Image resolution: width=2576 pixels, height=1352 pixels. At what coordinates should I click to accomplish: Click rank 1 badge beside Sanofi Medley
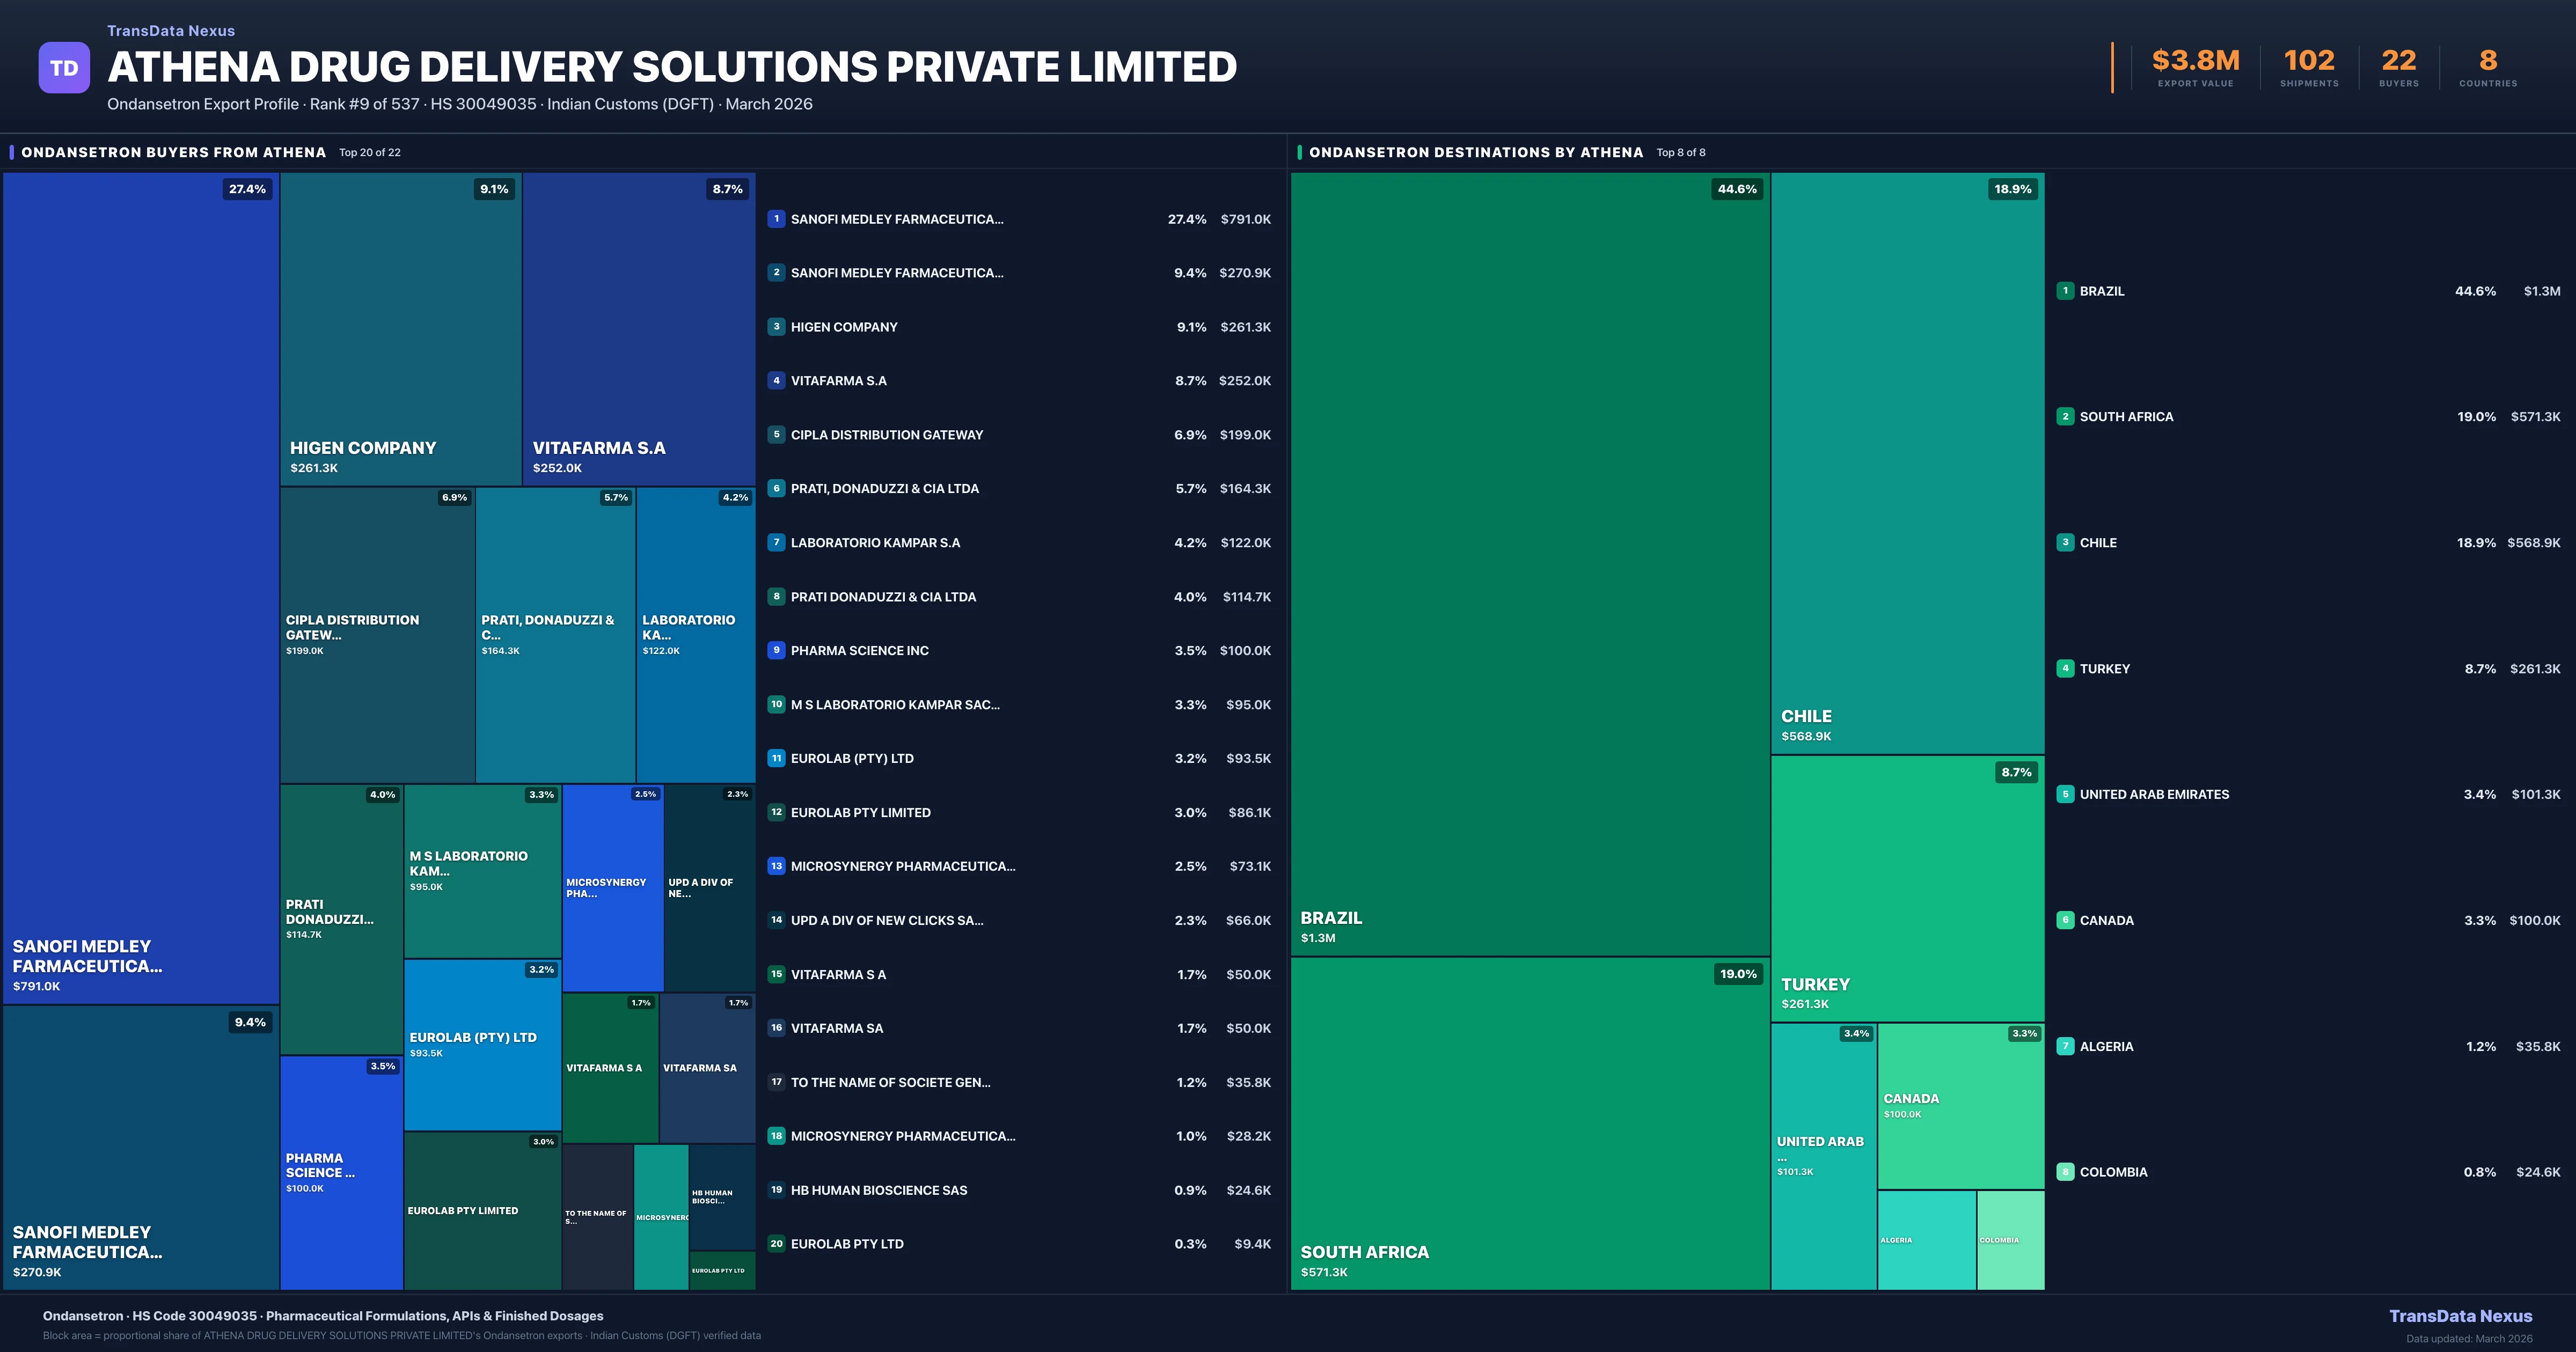pos(776,219)
